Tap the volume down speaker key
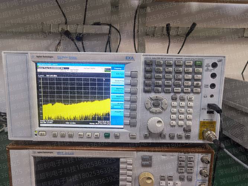 [x=89, y=135]
